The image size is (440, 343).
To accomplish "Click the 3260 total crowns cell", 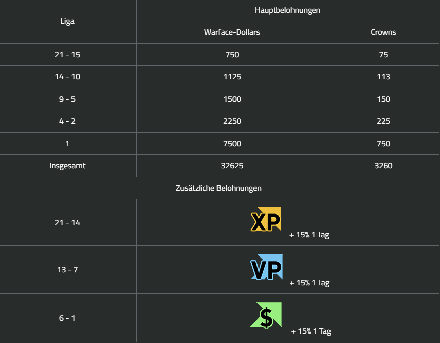I will 383,166.
